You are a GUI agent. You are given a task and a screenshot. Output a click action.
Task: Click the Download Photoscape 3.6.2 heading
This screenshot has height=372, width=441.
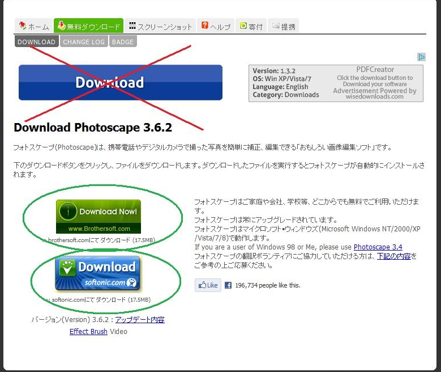tap(93, 128)
